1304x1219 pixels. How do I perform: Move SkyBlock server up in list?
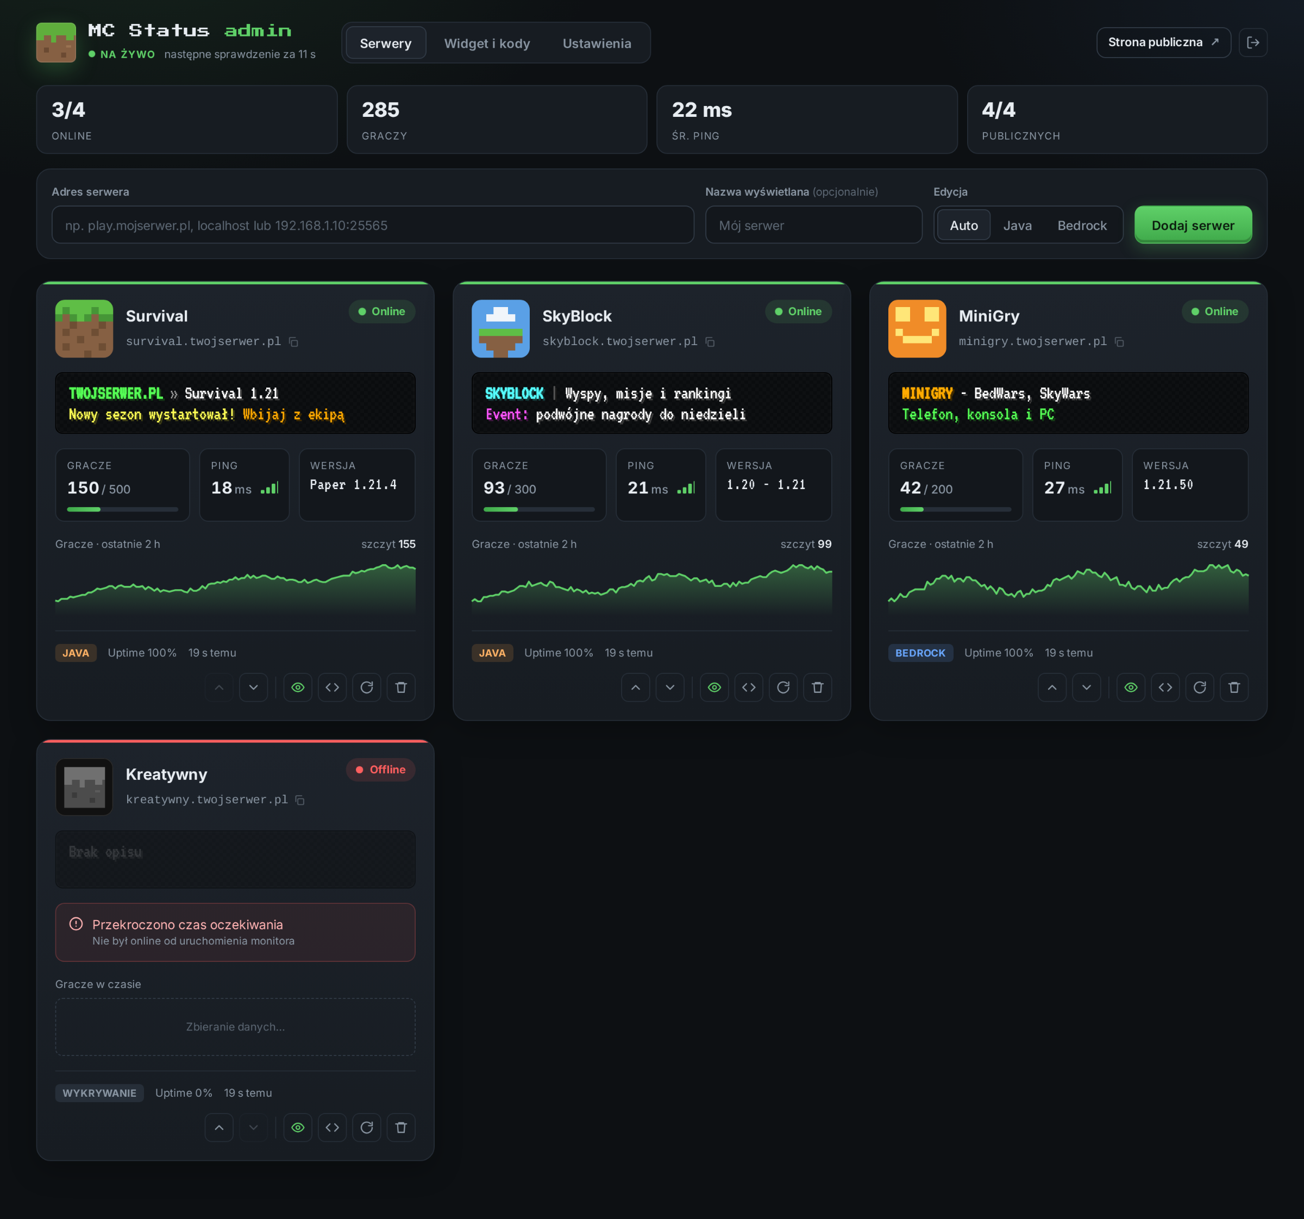(636, 687)
